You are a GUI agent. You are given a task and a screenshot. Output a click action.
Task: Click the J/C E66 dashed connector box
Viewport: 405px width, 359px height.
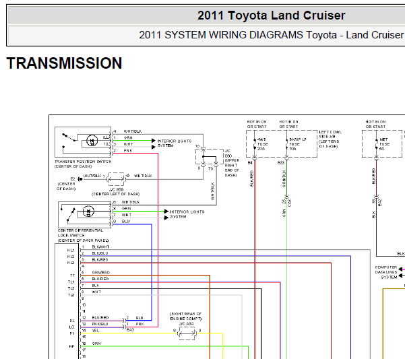(x=116, y=179)
